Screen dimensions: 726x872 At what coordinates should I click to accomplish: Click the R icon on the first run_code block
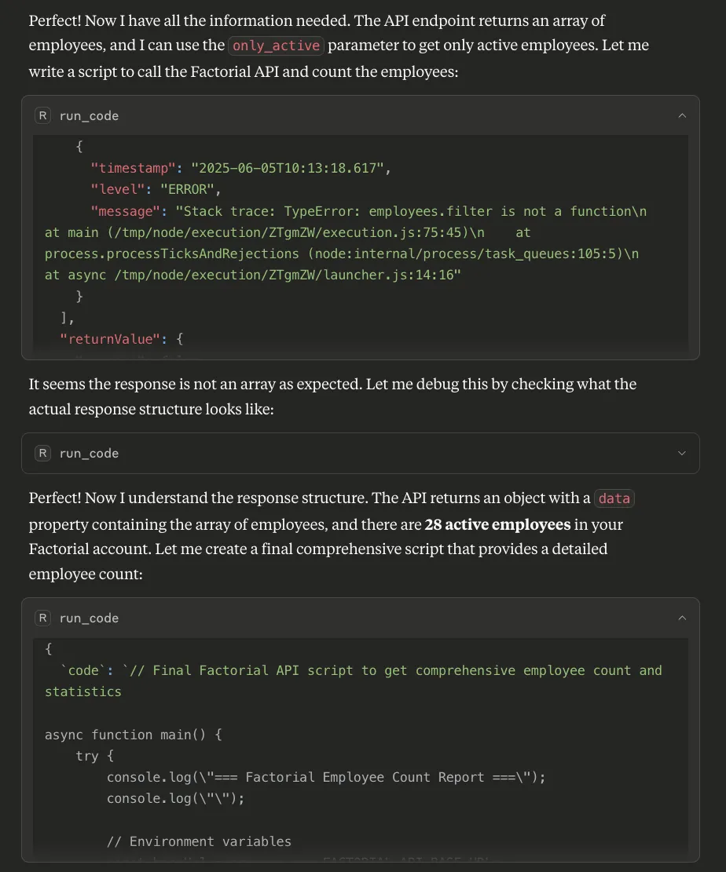coord(43,116)
